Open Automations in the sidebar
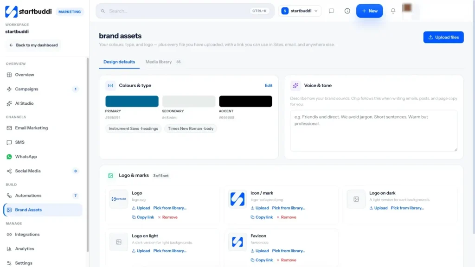475x267 pixels. pyautogui.click(x=43, y=196)
